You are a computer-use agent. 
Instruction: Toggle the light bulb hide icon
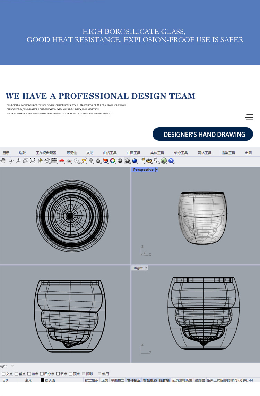pyautogui.click(x=91, y=161)
